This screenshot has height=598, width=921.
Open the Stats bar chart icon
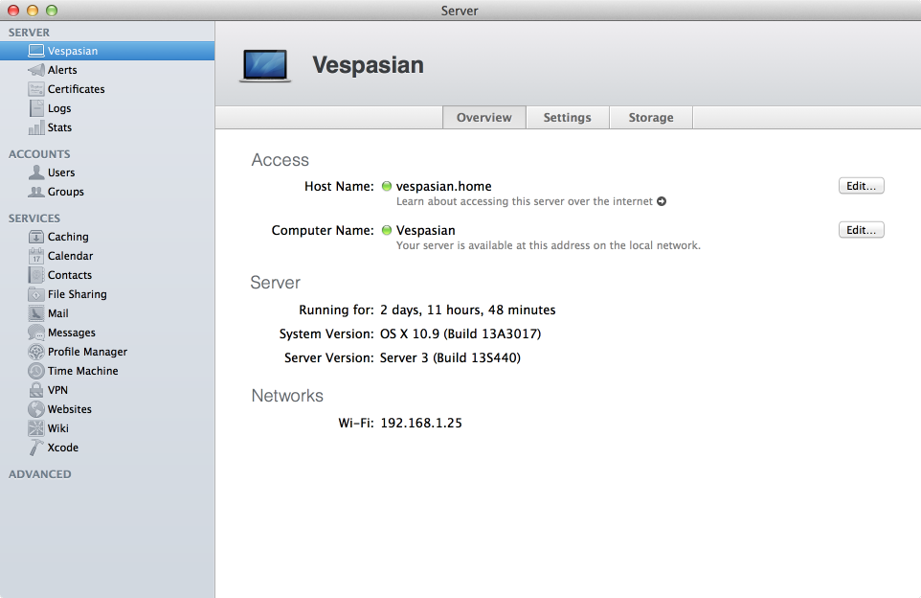[x=35, y=127]
